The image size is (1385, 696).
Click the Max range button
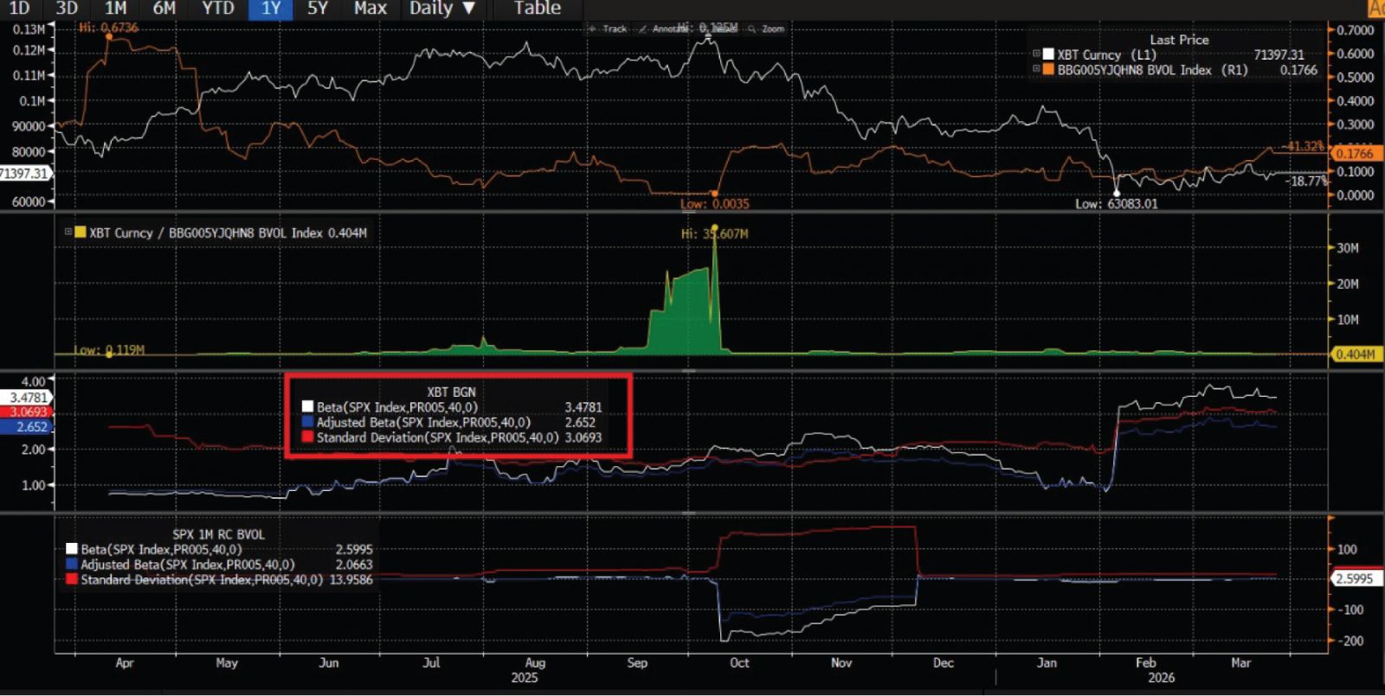pyautogui.click(x=370, y=9)
